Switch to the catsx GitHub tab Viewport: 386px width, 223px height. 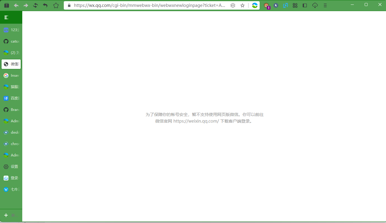[x=11, y=41]
